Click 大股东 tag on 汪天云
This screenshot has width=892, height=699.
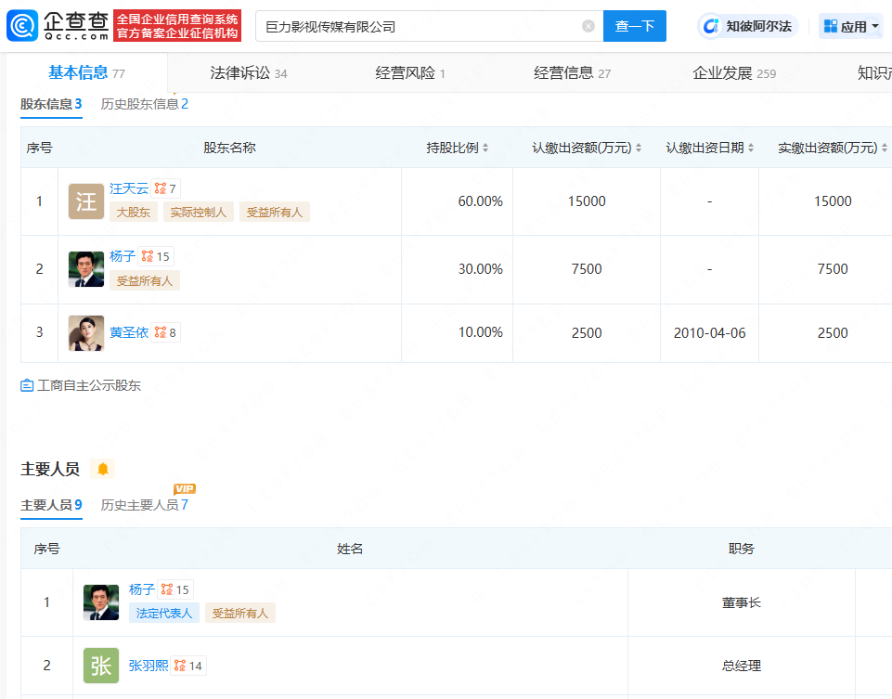[x=133, y=213]
